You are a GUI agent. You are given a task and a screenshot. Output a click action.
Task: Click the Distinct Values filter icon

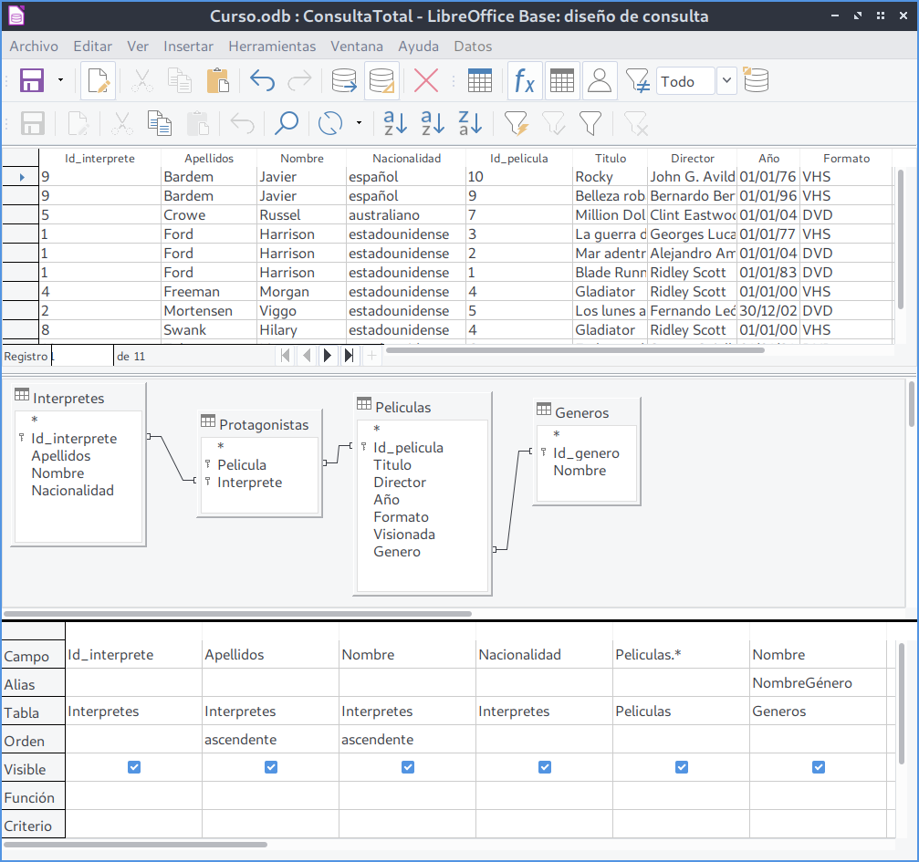(638, 81)
